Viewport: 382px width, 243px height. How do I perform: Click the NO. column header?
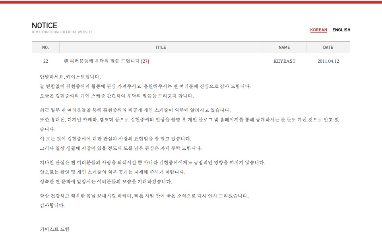tap(46, 47)
